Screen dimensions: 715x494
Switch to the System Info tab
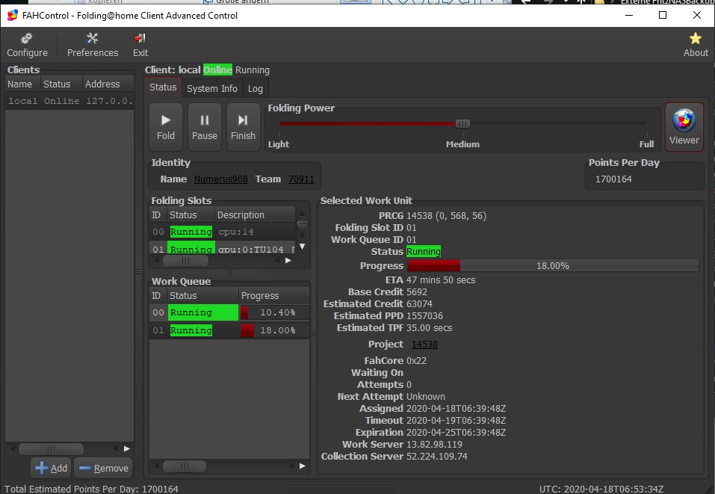[x=212, y=89]
